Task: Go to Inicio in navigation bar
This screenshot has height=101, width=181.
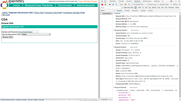Action: pyautogui.click(x=17, y=5)
